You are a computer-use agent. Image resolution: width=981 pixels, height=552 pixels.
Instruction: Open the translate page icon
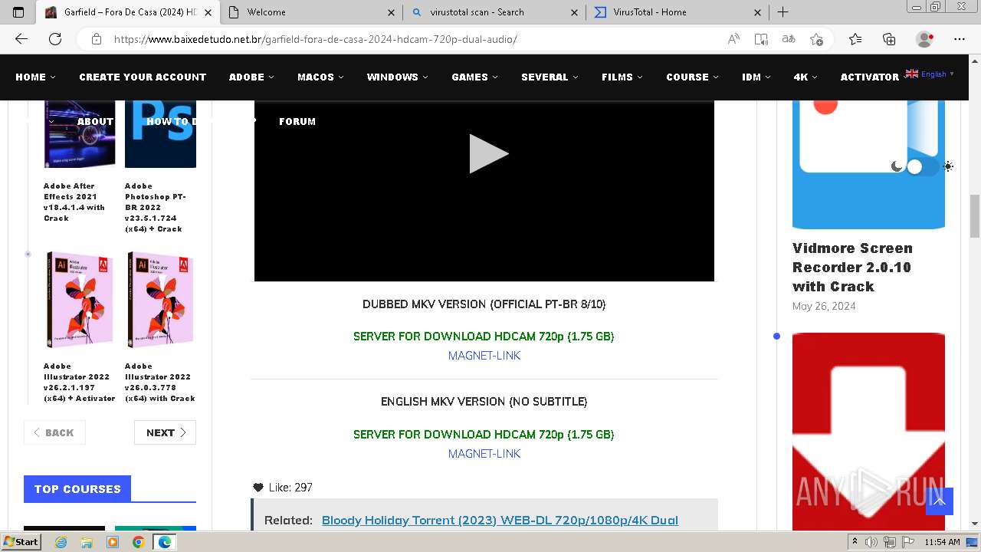click(x=789, y=39)
